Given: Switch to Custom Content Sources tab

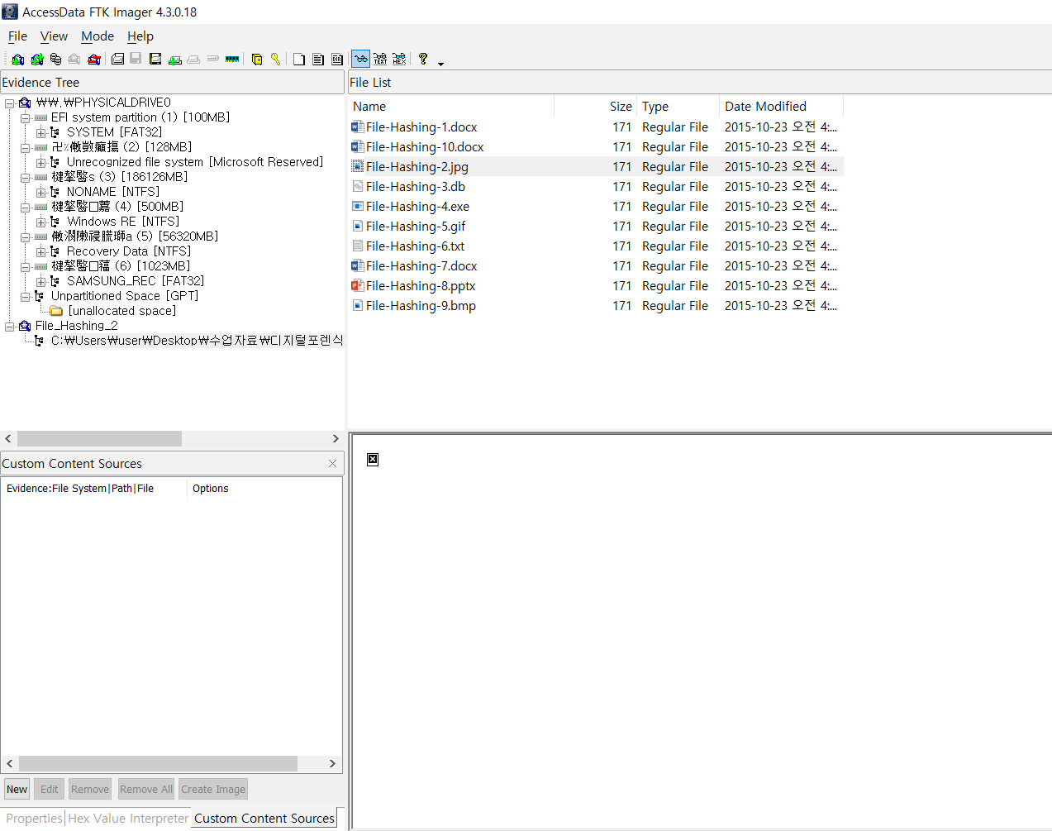Looking at the screenshot, I should tap(264, 819).
